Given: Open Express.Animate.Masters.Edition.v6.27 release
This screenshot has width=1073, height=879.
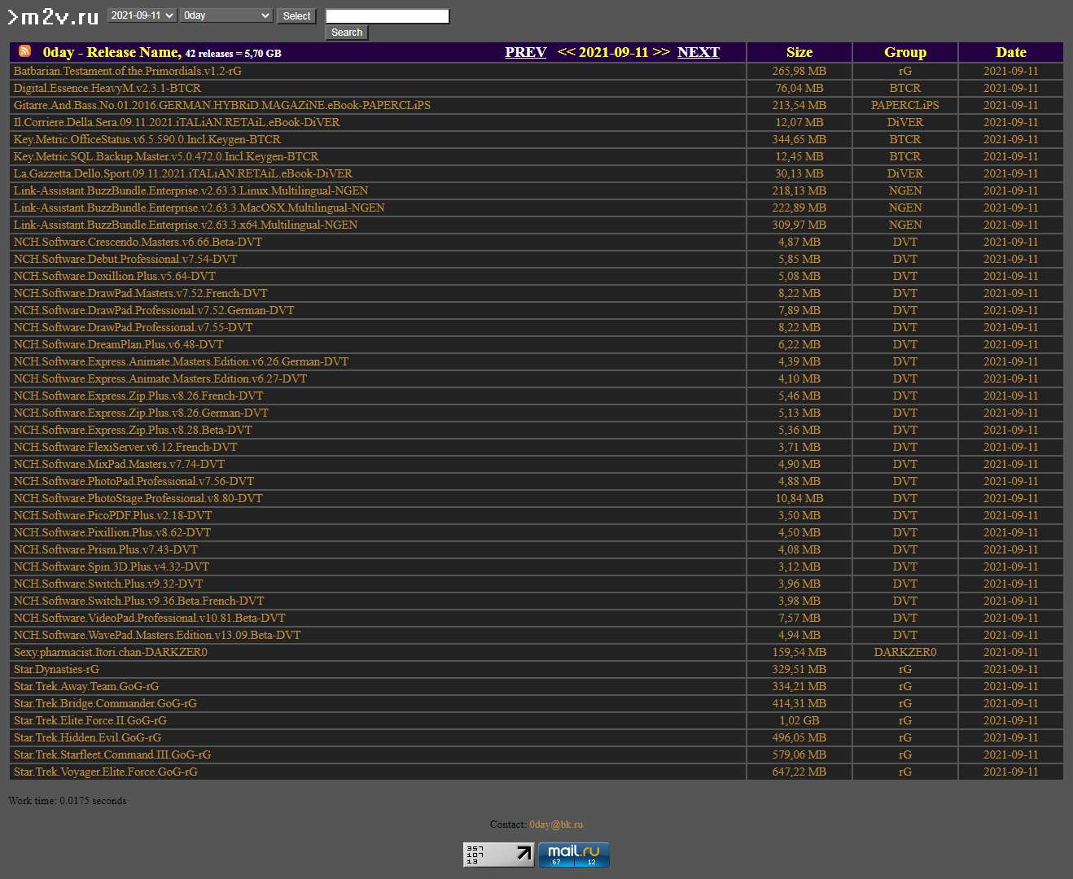Looking at the screenshot, I should click(x=160, y=378).
